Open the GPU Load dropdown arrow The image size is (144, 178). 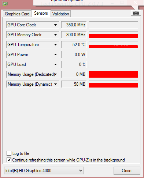click(55, 64)
